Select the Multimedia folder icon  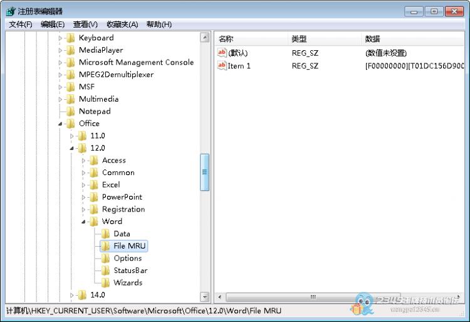(x=70, y=99)
